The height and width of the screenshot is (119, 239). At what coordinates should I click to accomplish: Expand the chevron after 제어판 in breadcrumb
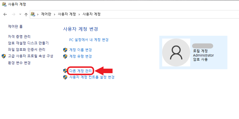pyautogui.click(x=54, y=14)
